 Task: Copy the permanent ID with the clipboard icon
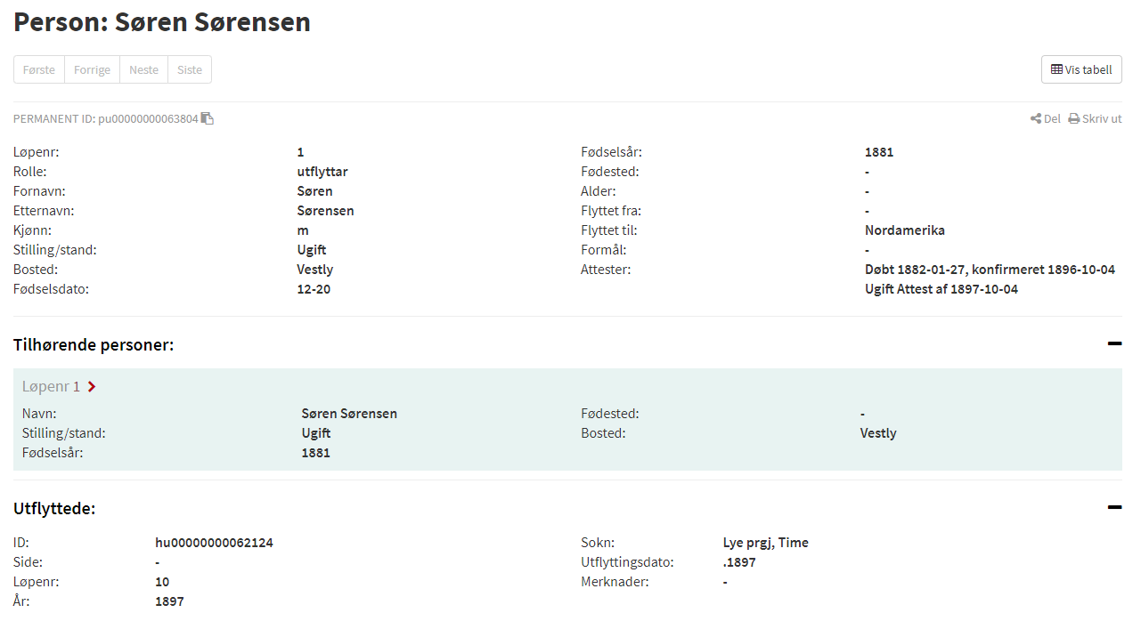[x=208, y=118]
